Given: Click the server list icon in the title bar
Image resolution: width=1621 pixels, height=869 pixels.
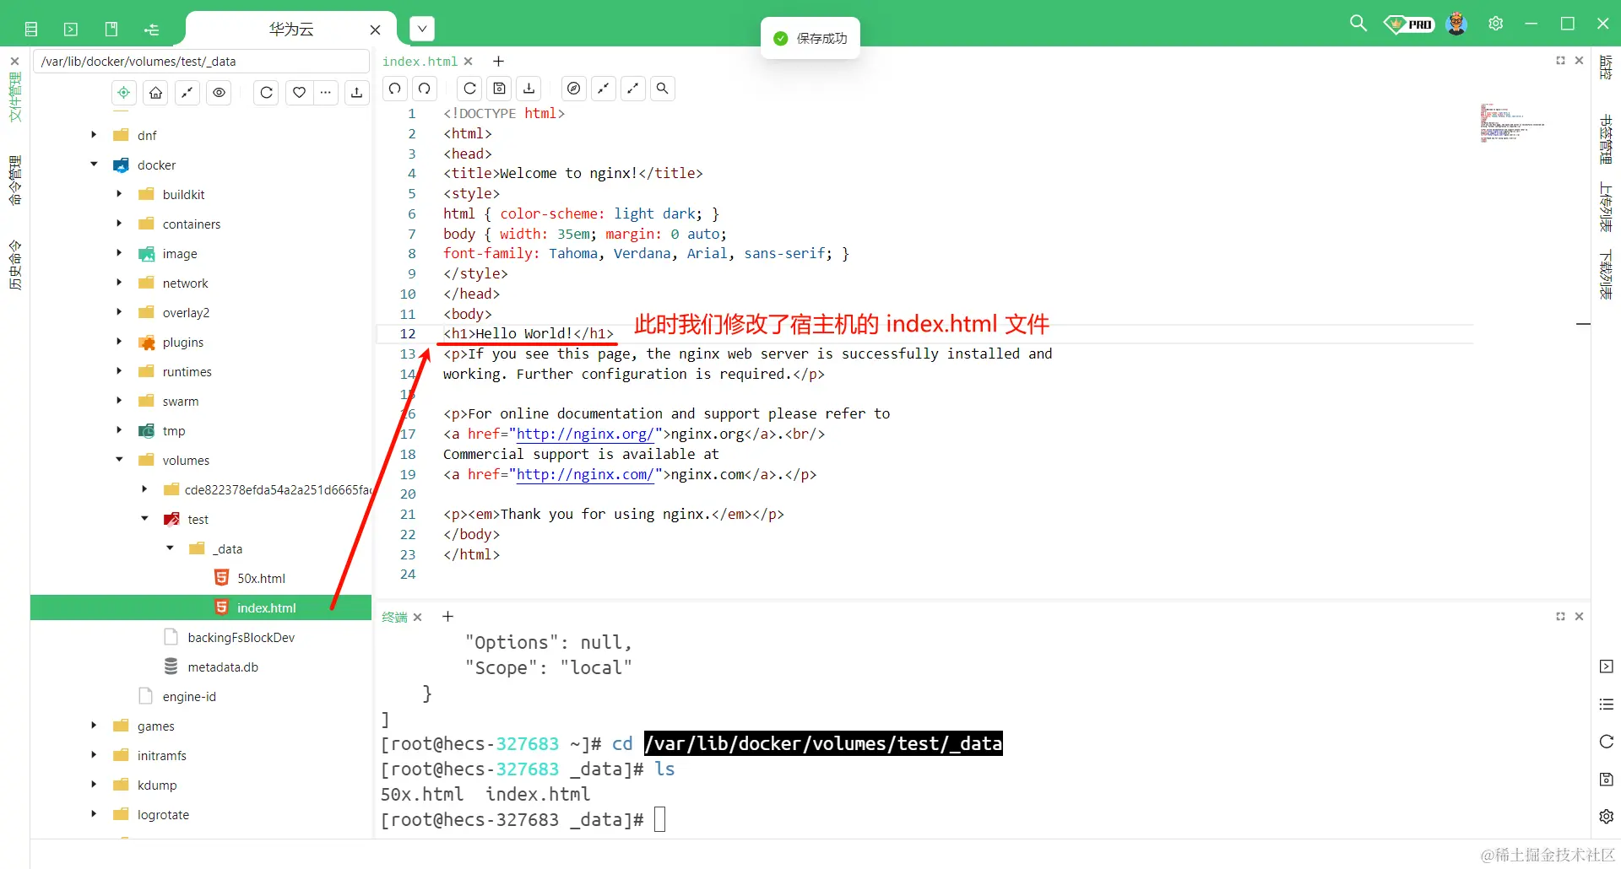Looking at the screenshot, I should point(31,30).
